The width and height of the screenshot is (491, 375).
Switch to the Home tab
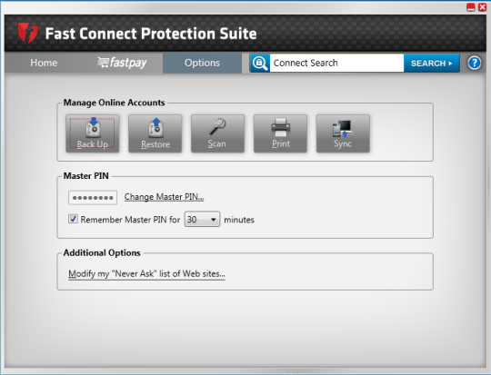44,63
